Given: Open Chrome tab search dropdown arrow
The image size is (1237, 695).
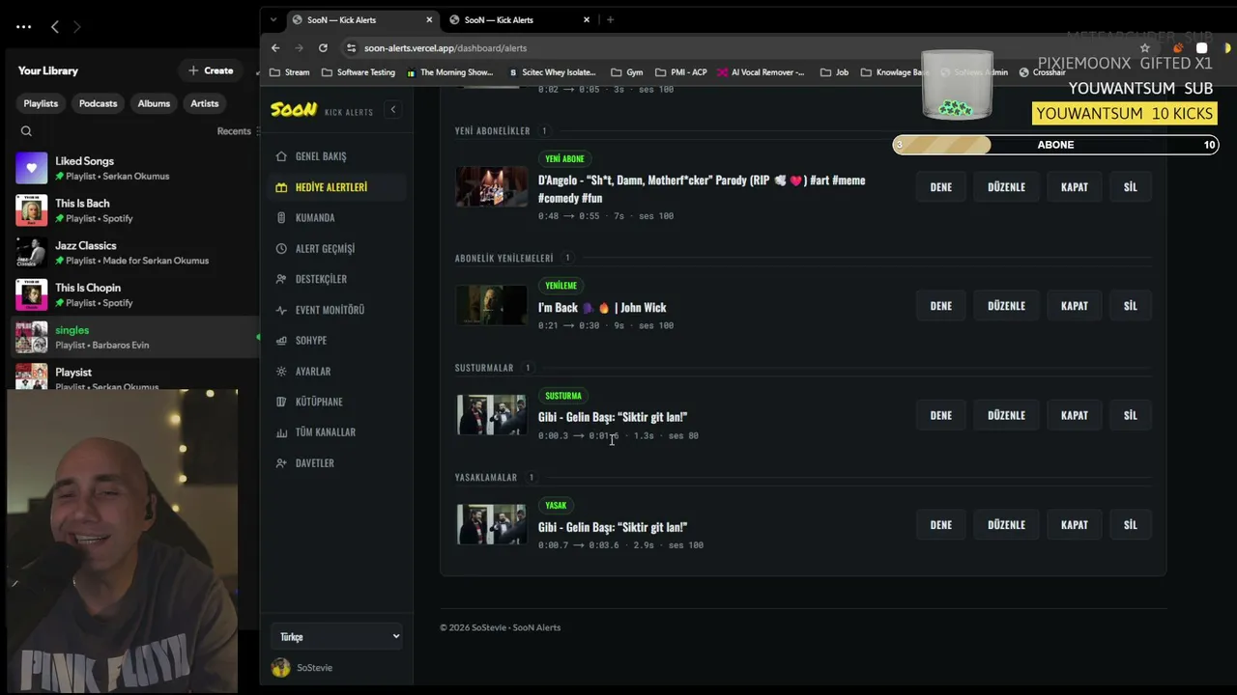Looking at the screenshot, I should pos(273,19).
